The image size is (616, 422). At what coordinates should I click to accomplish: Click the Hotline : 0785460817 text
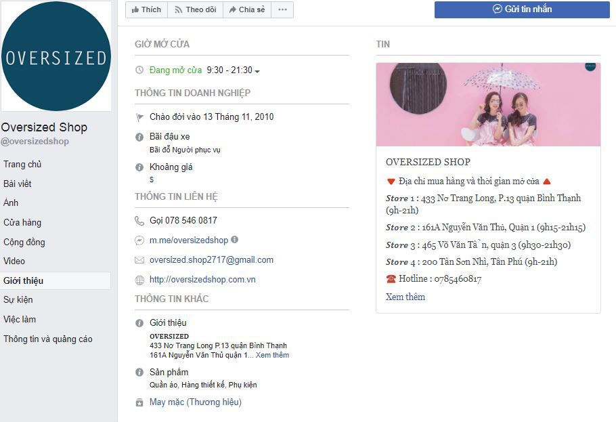coord(440,279)
